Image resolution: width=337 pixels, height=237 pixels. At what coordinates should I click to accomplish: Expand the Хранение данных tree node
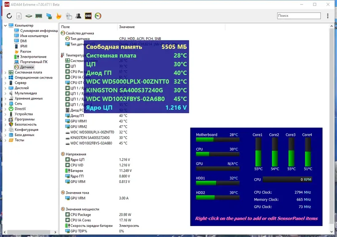coord(5,98)
